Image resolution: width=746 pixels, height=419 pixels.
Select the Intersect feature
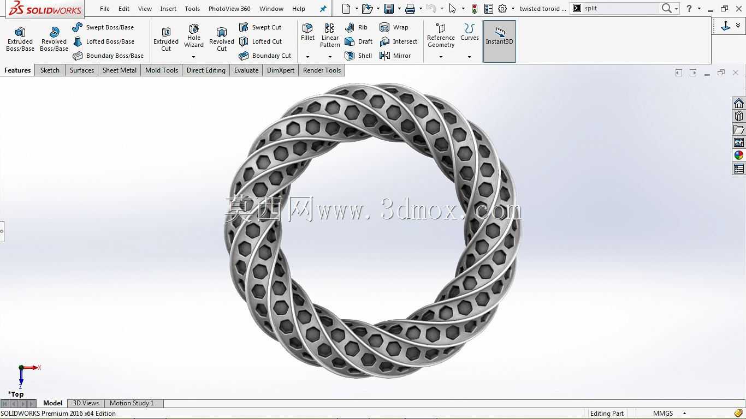point(399,41)
